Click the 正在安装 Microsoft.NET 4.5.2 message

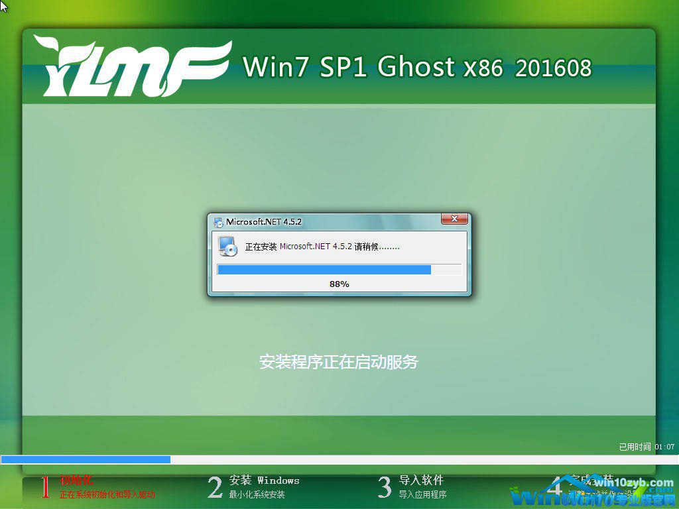322,247
